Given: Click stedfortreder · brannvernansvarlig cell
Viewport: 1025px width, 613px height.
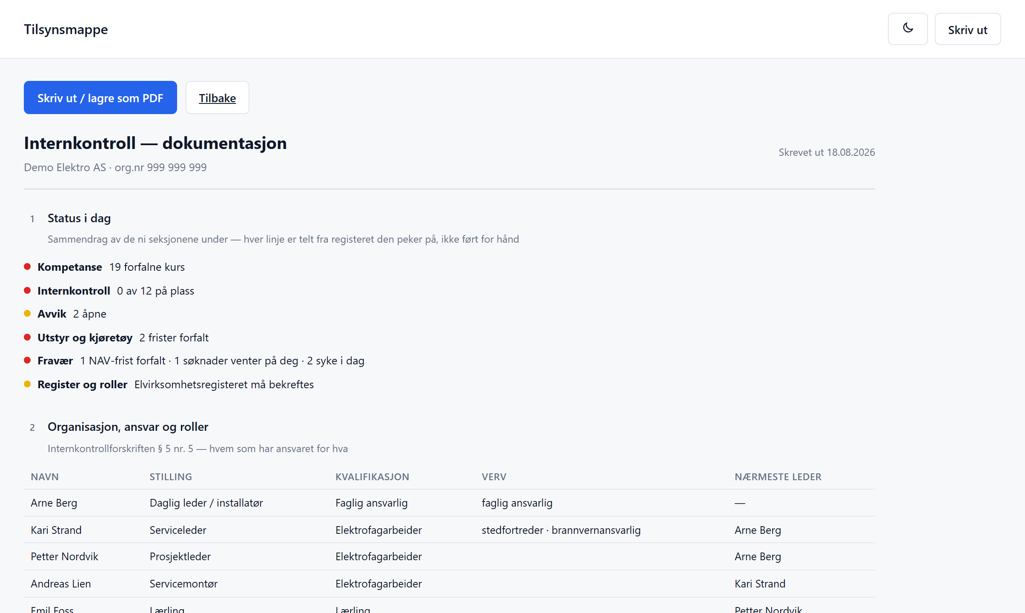Looking at the screenshot, I should [561, 530].
